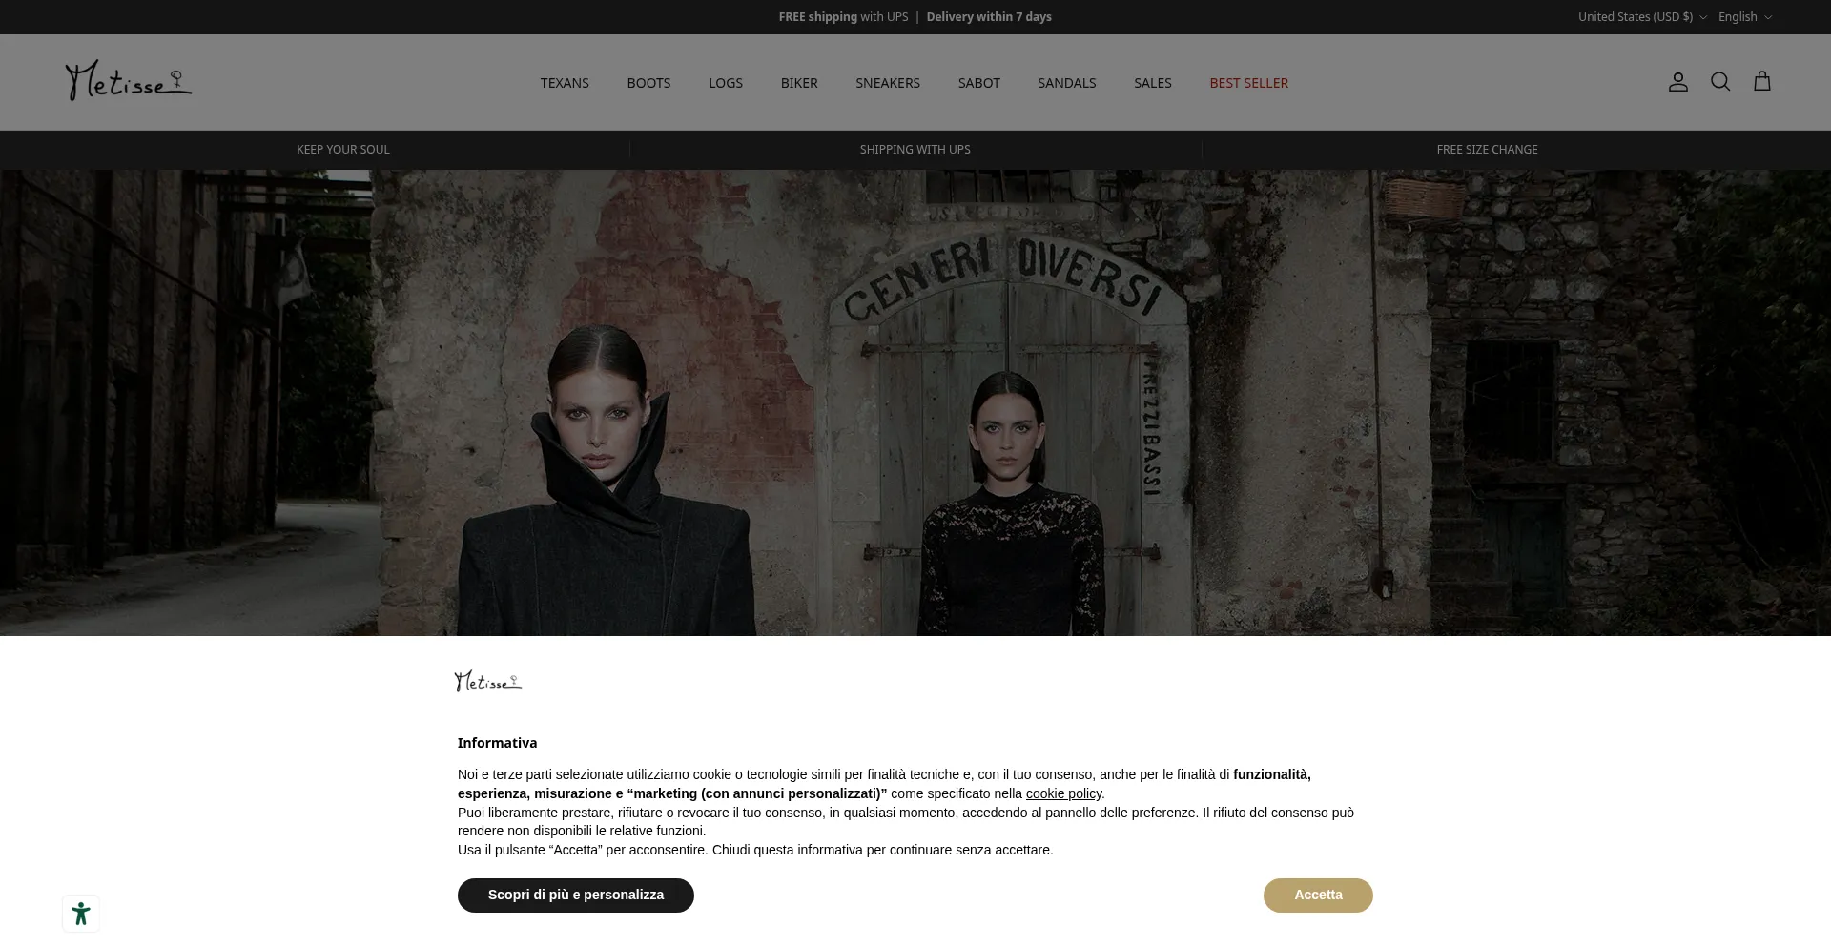The height and width of the screenshot is (947, 1831).
Task: Open the cookie policy link
Action: pos(1063,793)
